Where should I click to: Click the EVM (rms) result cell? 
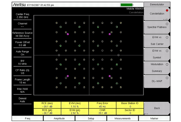[x=75, y=105]
